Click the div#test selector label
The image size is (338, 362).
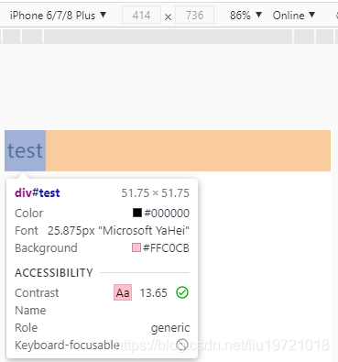point(38,193)
